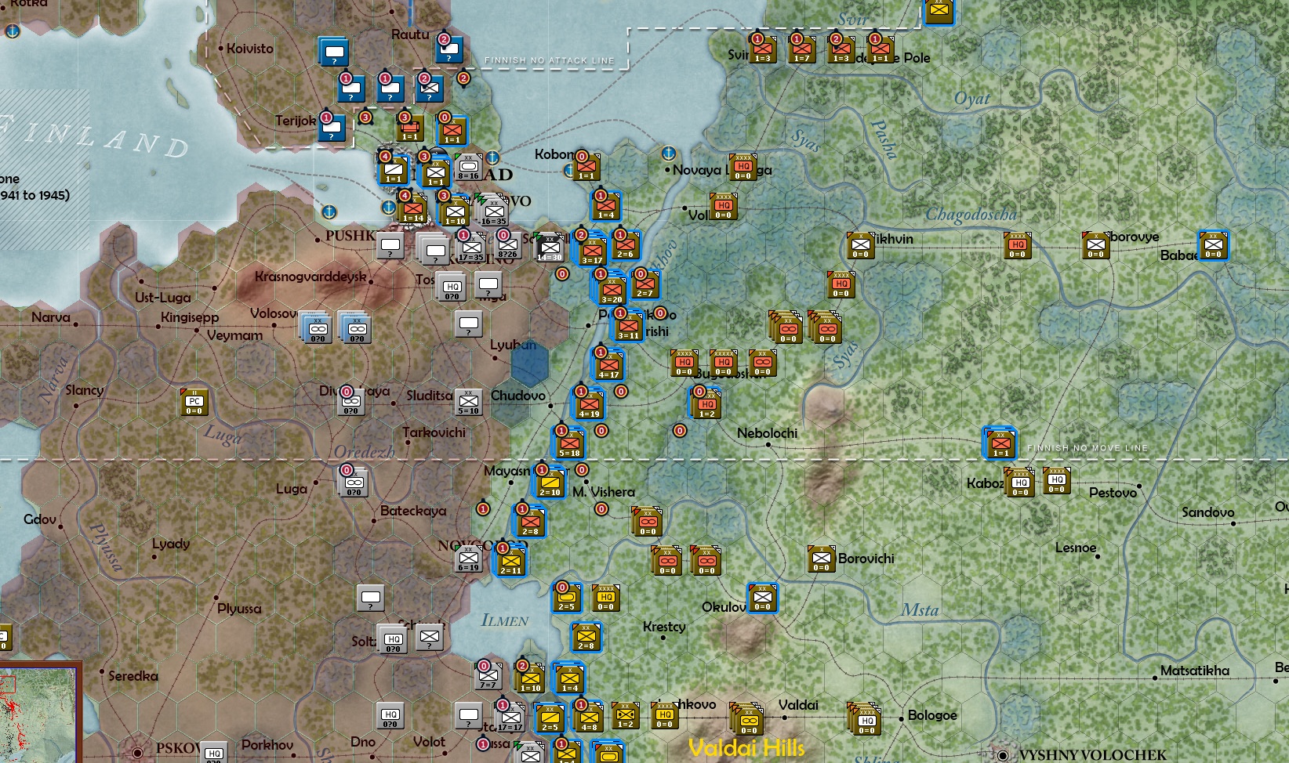The height and width of the screenshot is (763, 1289).
Task: Click the Kingisepp town label
Action: coord(190,317)
